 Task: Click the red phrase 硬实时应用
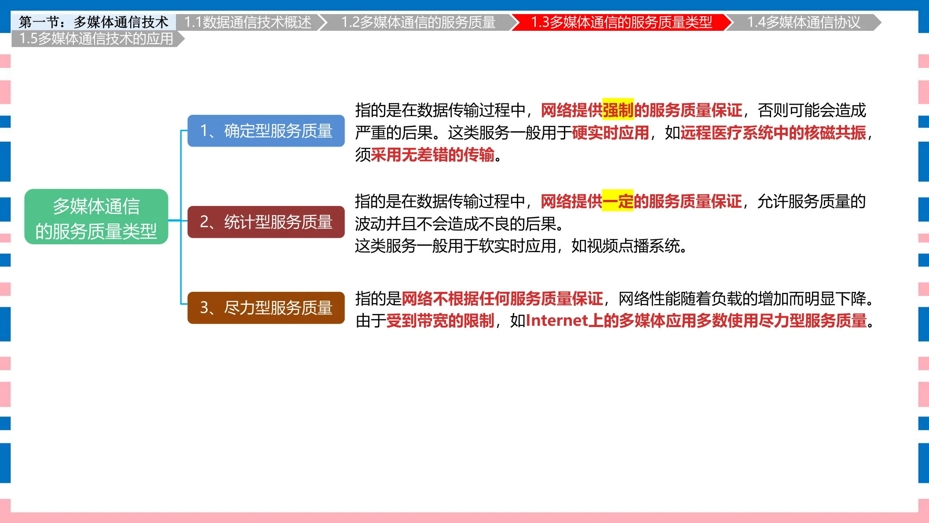(611, 133)
